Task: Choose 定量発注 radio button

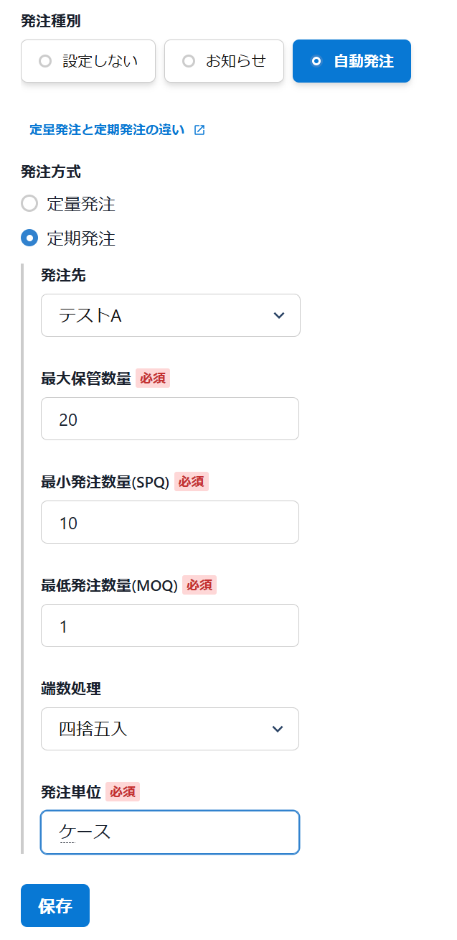Action: click(x=29, y=204)
